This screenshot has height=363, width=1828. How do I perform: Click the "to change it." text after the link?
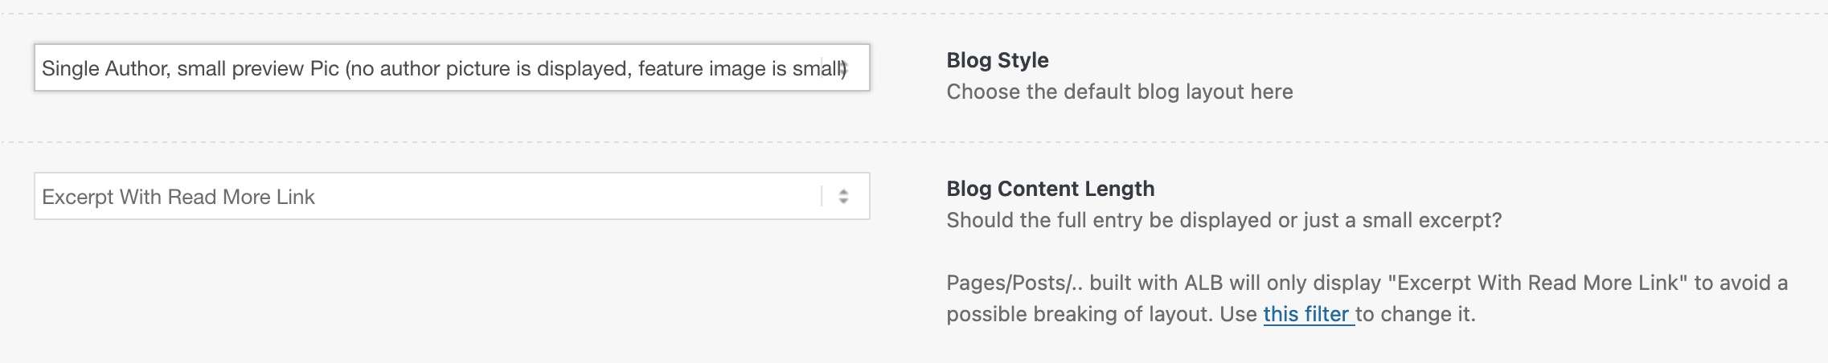(x=1416, y=314)
